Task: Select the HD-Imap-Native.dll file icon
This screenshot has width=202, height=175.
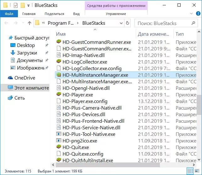Action: 59,55
